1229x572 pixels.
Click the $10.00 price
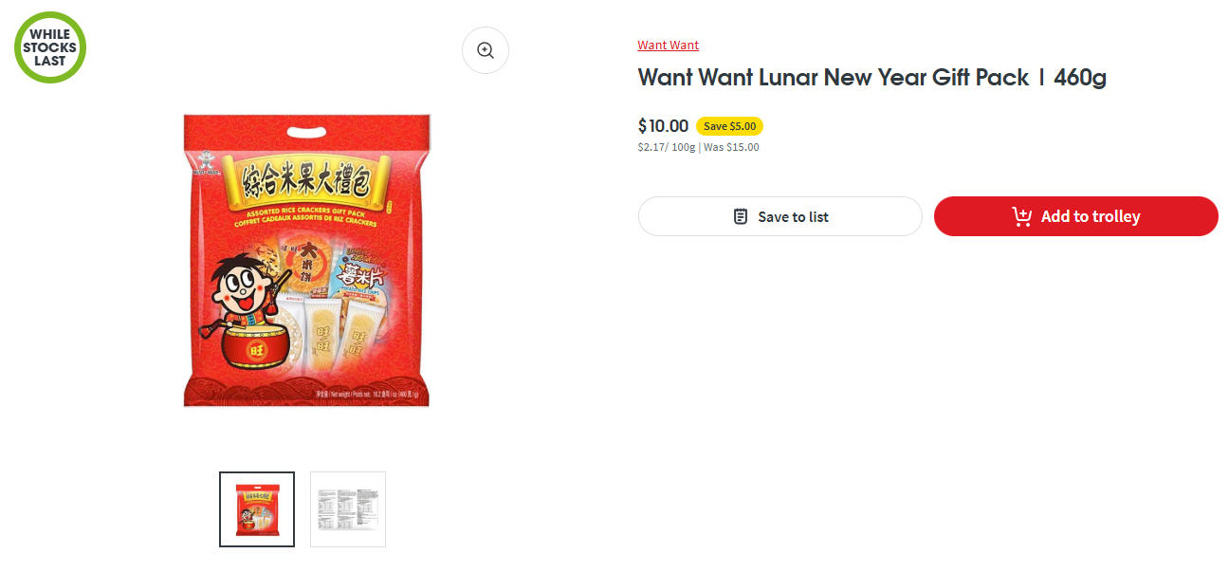point(663,126)
